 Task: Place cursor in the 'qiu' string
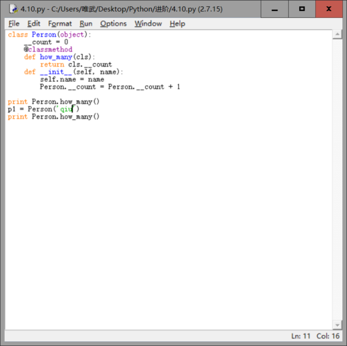(x=66, y=109)
